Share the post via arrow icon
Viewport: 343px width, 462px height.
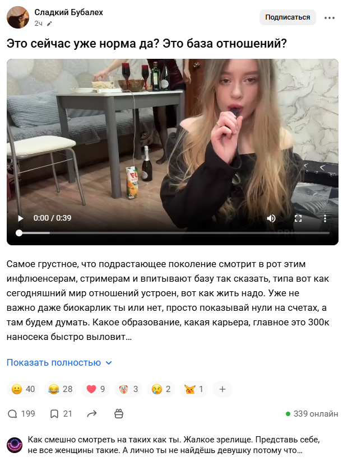[92, 414]
